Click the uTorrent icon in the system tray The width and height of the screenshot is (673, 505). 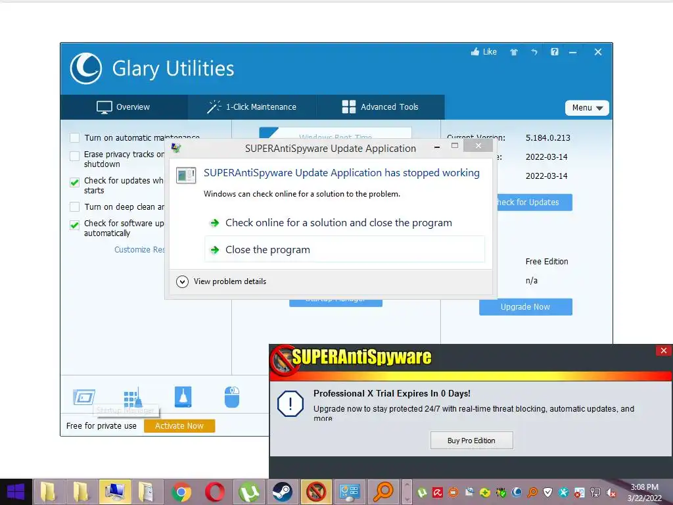pyautogui.click(x=422, y=493)
